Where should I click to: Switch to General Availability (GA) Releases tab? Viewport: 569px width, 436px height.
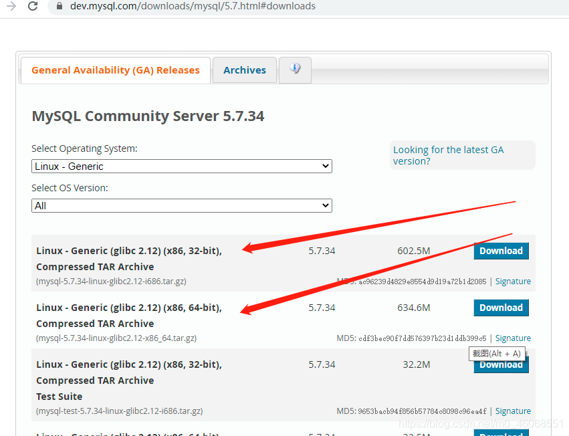click(116, 70)
